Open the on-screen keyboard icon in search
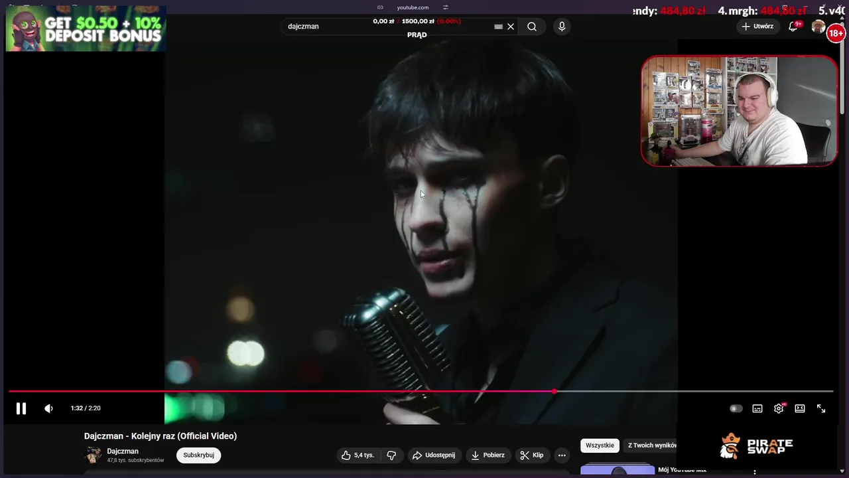Image resolution: width=849 pixels, height=478 pixels. pos(498,27)
